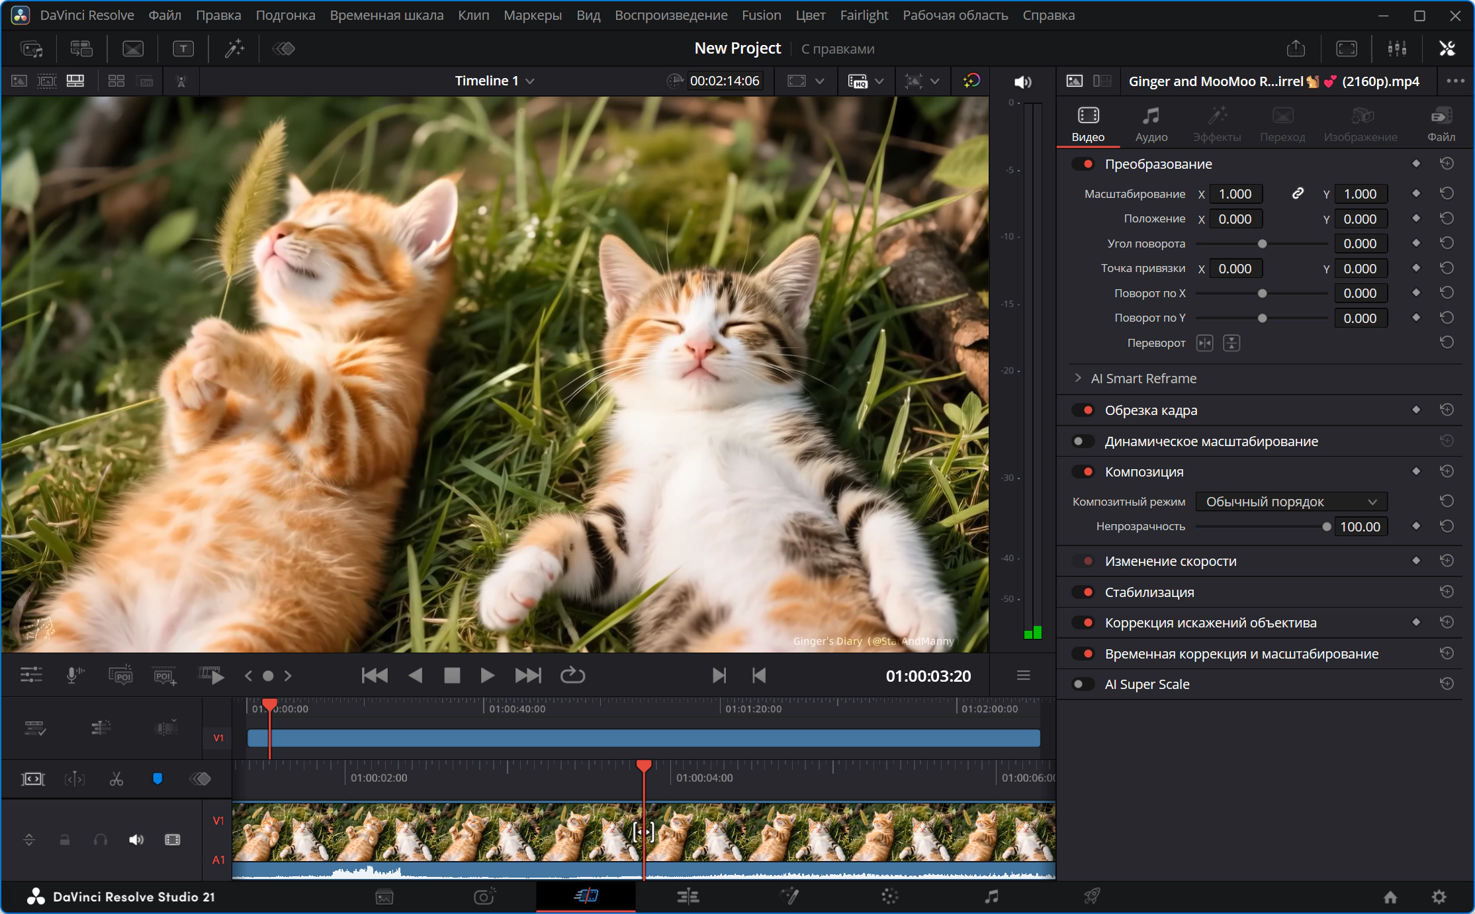Add a blue marker to the timeline
This screenshot has width=1475, height=914.
click(157, 779)
